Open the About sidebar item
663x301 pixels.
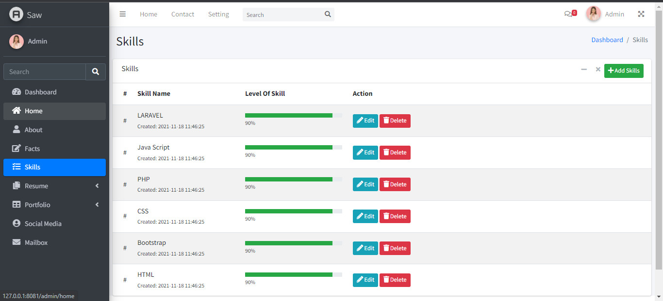54,130
